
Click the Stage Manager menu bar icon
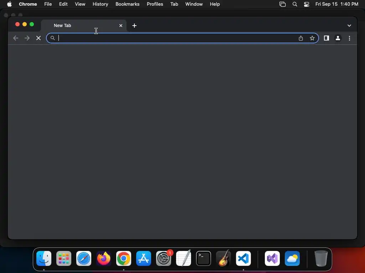click(282, 4)
